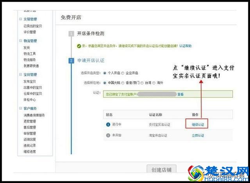The image size is (250, 183).
Task: Click the 认证名称 column header
Action: point(155,114)
